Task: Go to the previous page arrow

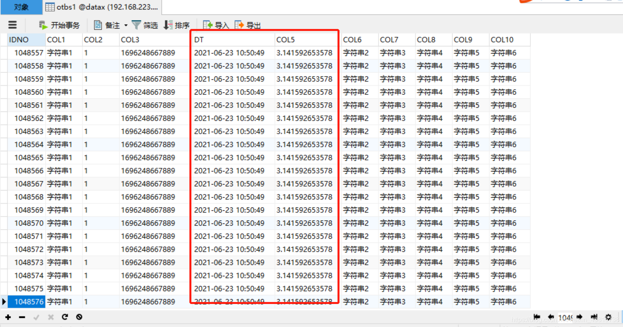Action: click(x=551, y=317)
